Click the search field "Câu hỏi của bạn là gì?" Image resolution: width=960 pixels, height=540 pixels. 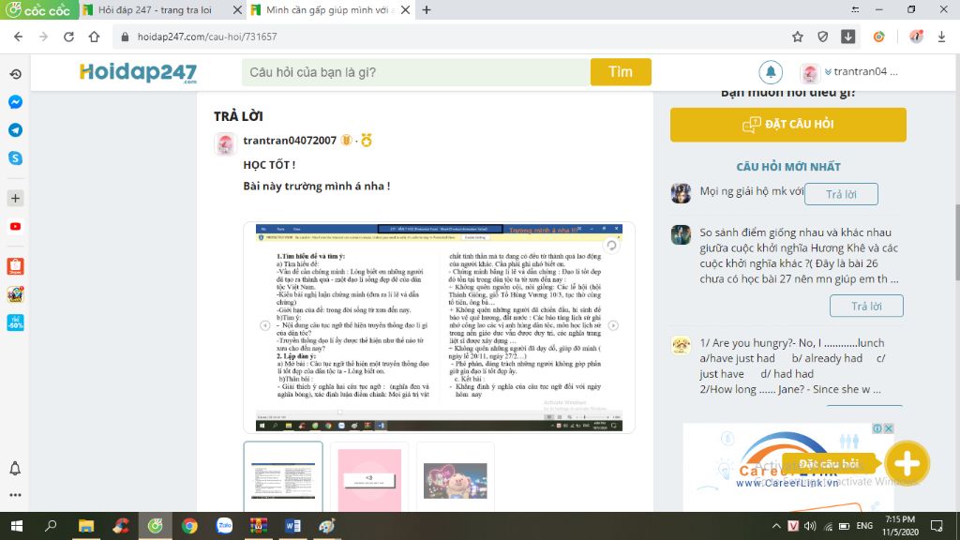coord(415,72)
